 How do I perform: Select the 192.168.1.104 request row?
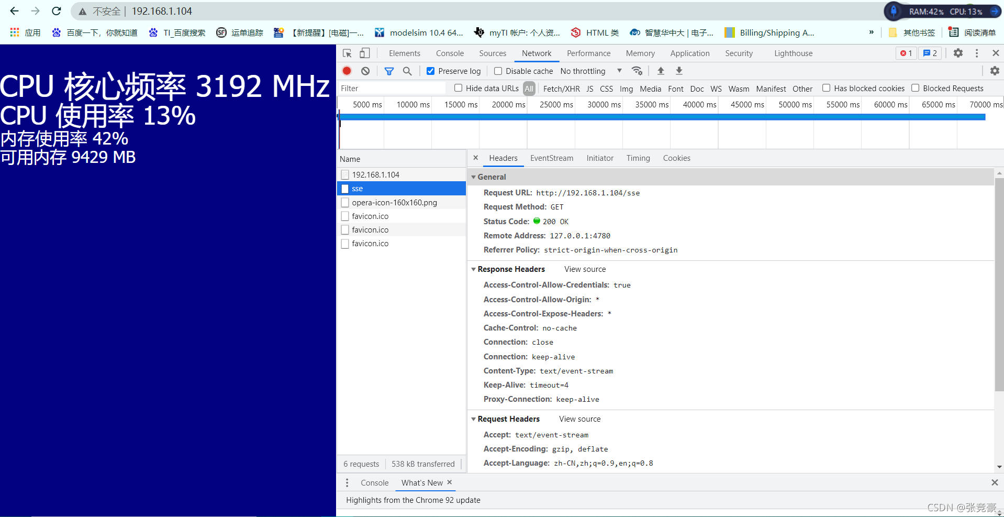click(x=401, y=174)
